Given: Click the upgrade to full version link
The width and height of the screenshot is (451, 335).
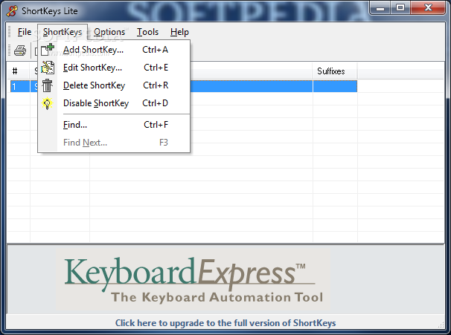Looking at the screenshot, I should pyautogui.click(x=225, y=323).
